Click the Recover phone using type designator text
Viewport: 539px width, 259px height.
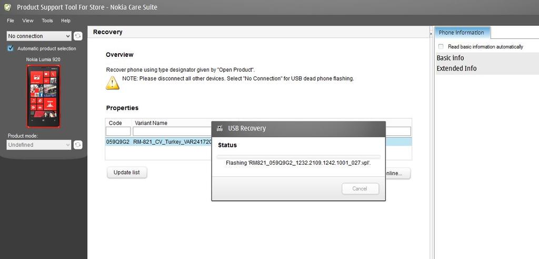tap(181, 69)
